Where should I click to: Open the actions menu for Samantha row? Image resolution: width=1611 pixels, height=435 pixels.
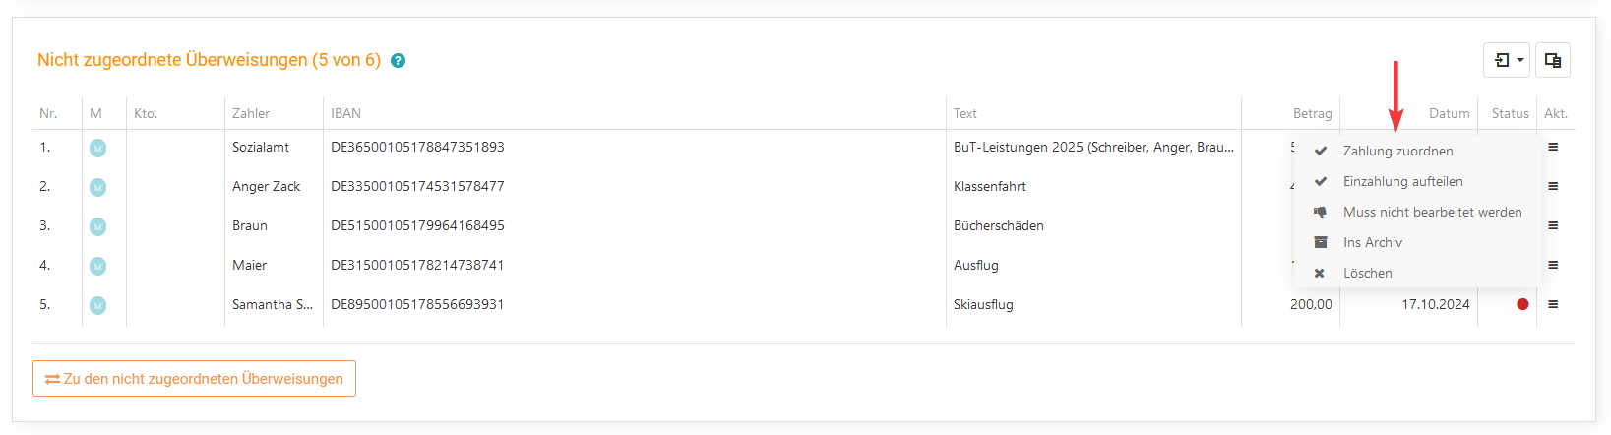(x=1553, y=304)
